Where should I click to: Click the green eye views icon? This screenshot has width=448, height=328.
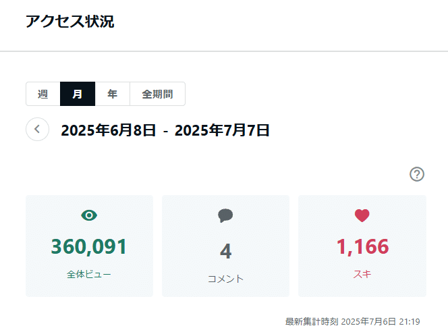tap(89, 215)
